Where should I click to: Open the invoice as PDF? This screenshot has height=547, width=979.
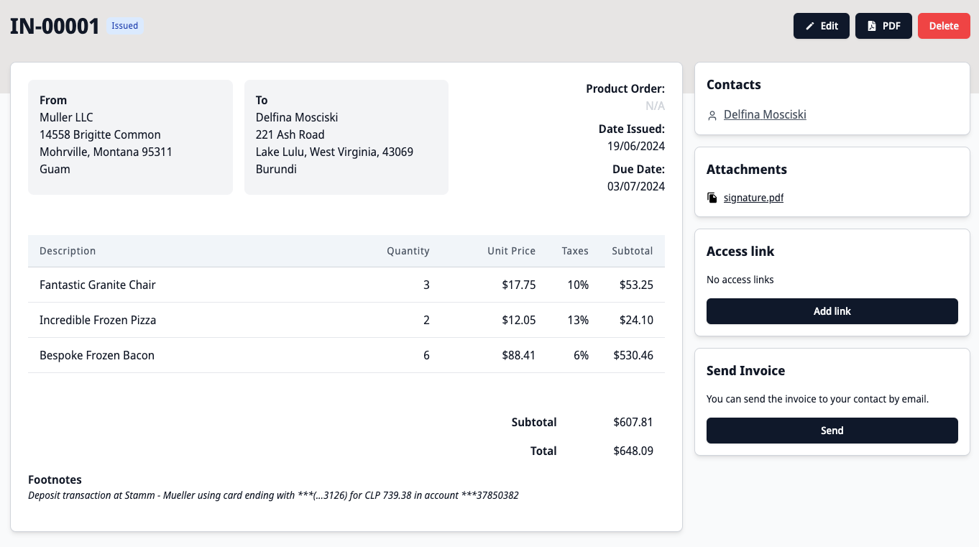pos(883,25)
